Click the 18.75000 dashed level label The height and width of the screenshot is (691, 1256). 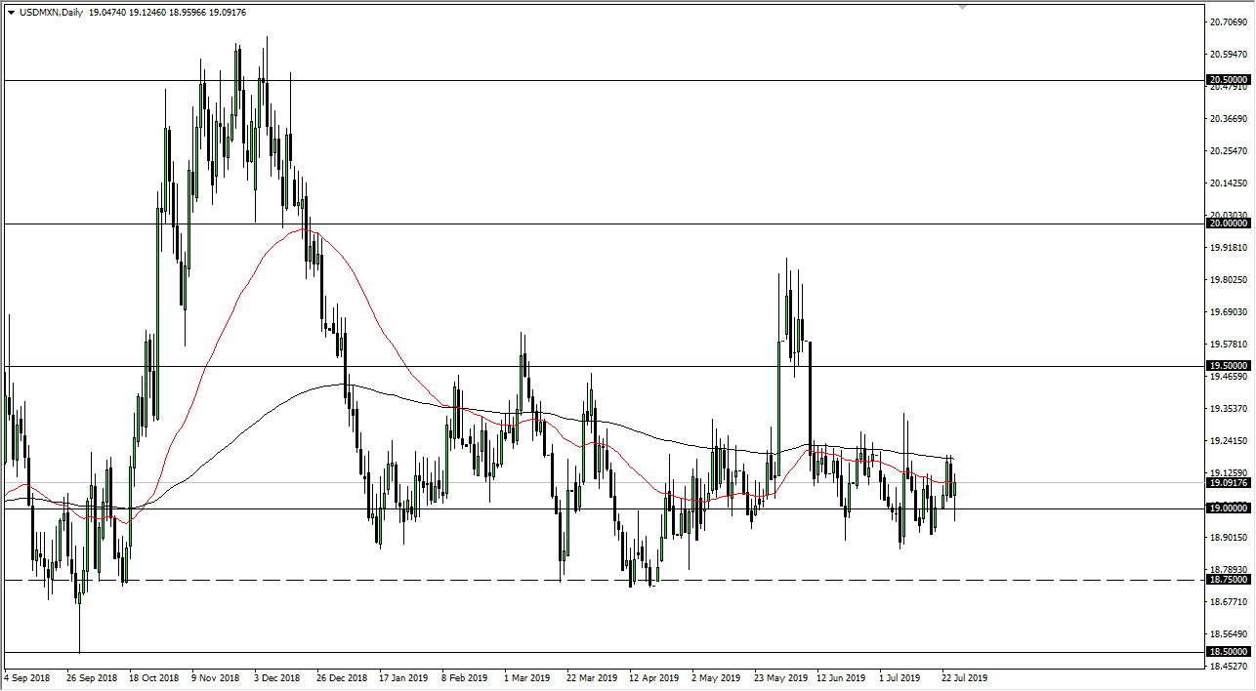[x=1228, y=580]
